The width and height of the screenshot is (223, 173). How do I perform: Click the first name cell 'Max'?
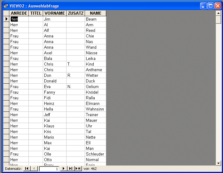point(55,143)
